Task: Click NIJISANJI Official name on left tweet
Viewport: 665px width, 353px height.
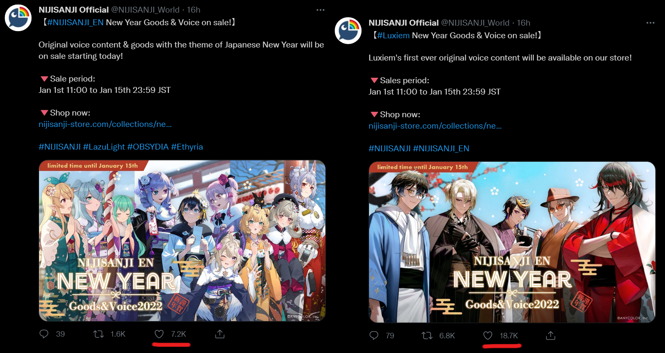Action: [x=74, y=10]
